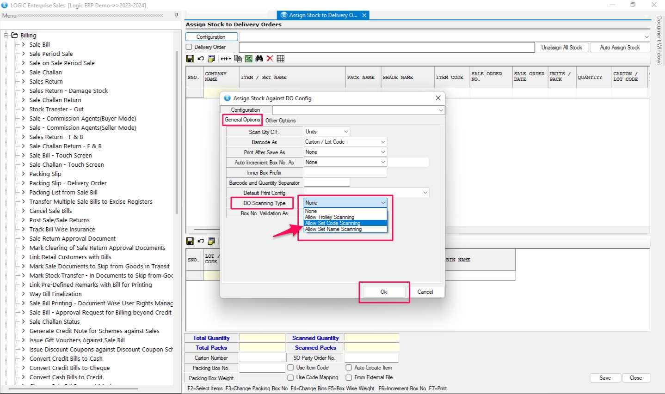The width and height of the screenshot is (665, 394).
Task: Close the Assign Stock Against DO Config dialog
Action: point(438,98)
